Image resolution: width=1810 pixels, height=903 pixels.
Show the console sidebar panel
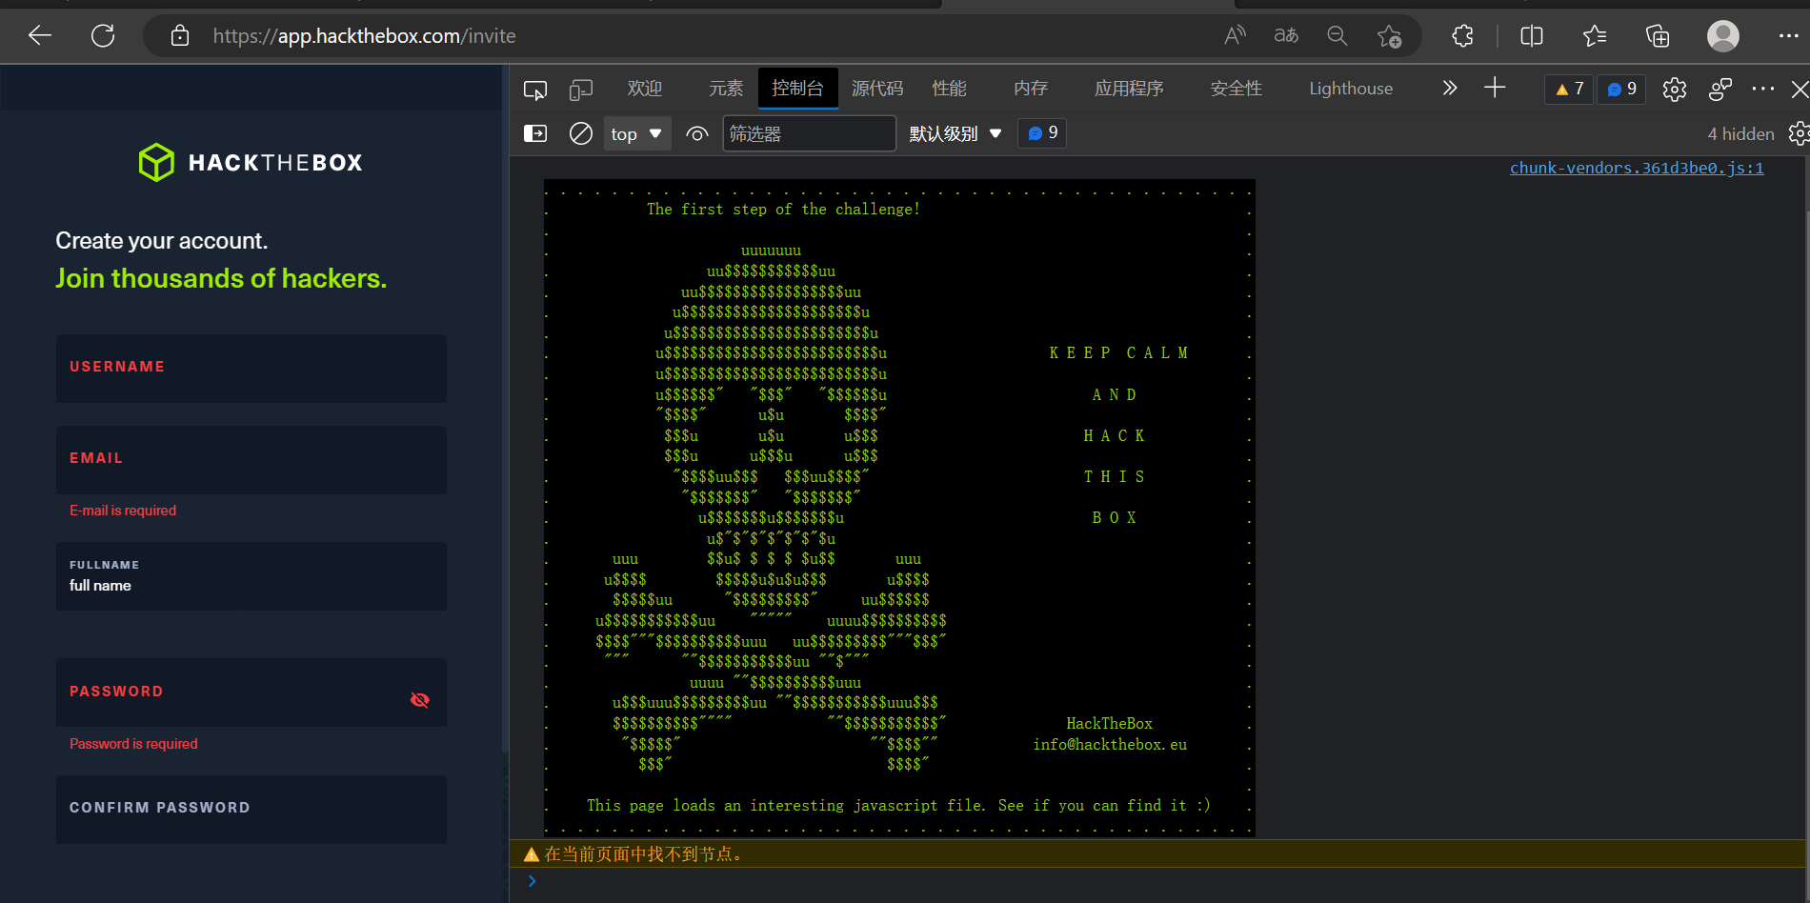(534, 133)
